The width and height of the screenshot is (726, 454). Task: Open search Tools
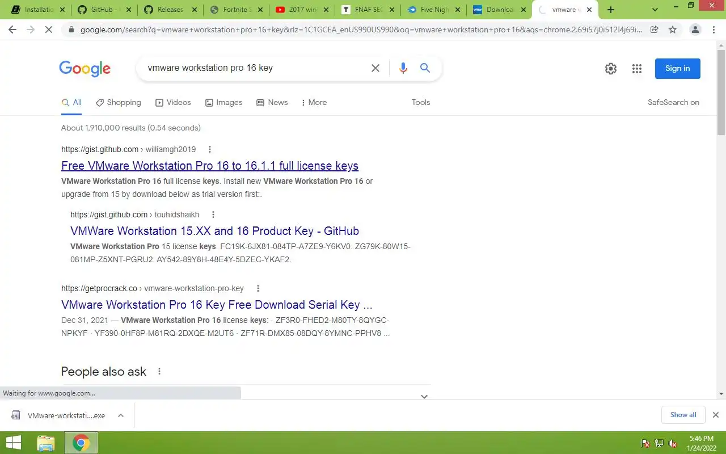[421, 103]
